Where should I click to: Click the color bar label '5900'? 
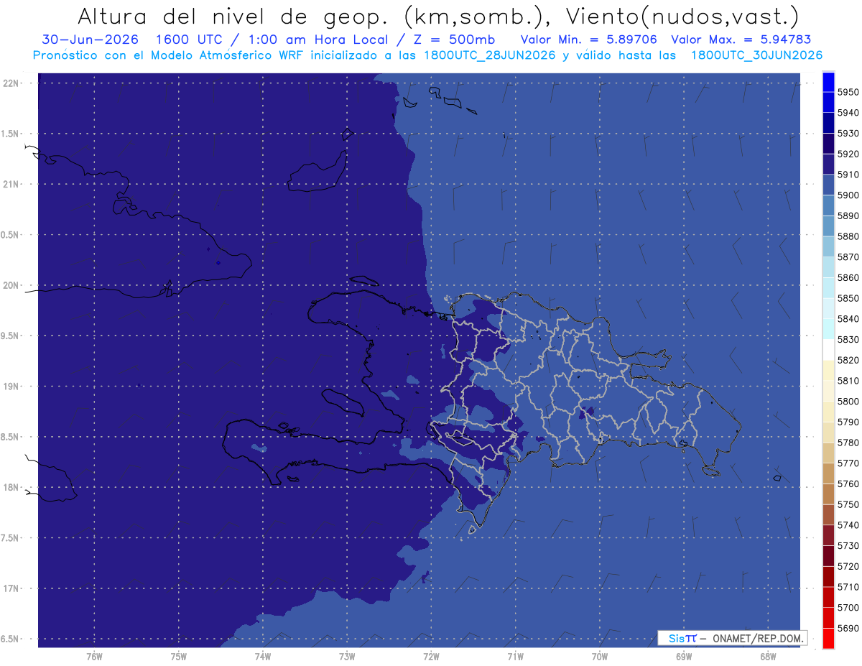coord(848,195)
